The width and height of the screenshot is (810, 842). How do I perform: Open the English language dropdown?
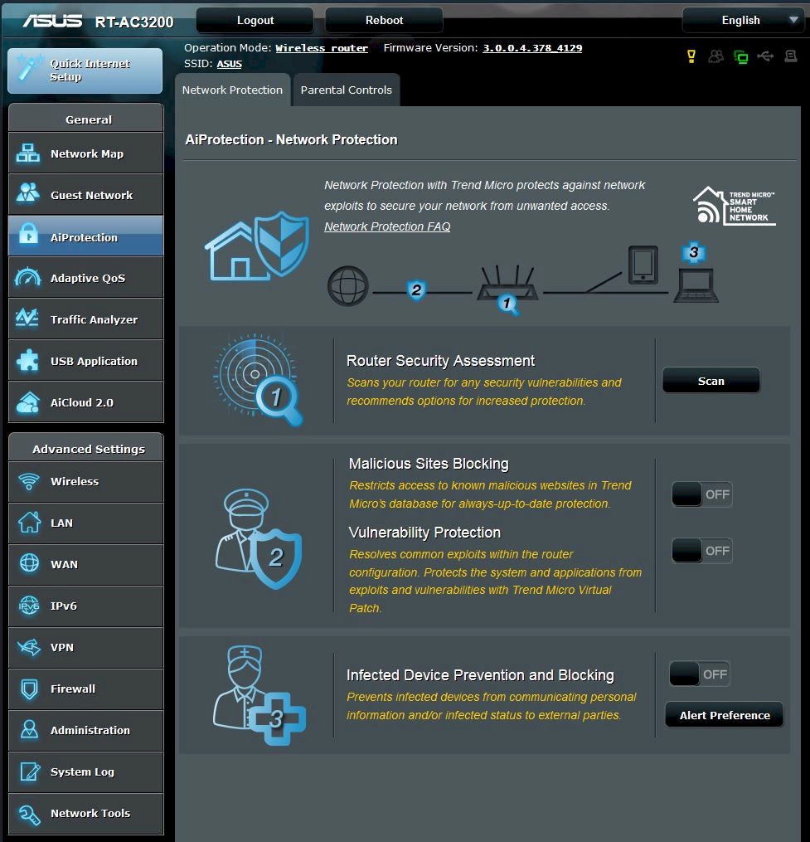point(743,21)
